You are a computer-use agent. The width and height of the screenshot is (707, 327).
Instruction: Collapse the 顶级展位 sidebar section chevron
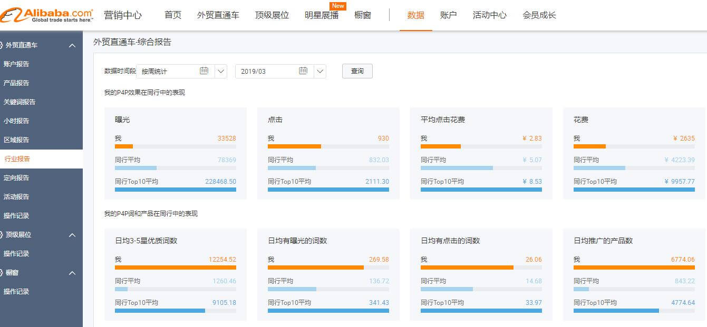72,235
